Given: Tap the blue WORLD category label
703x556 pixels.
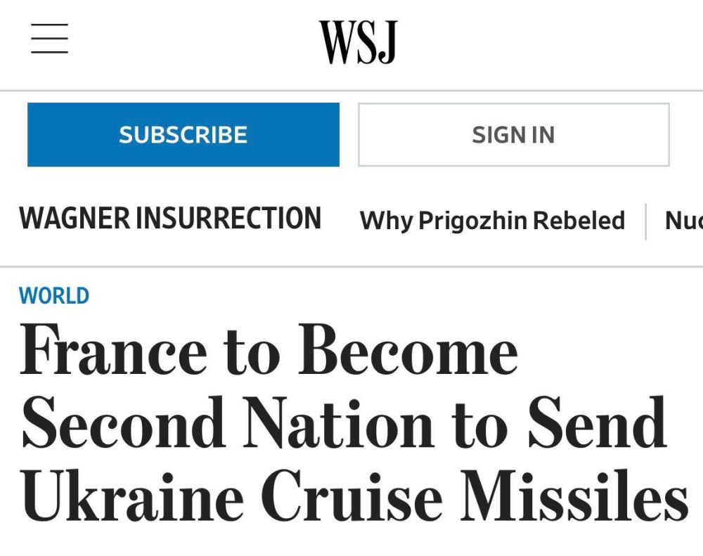Looking at the screenshot, I should [54, 296].
